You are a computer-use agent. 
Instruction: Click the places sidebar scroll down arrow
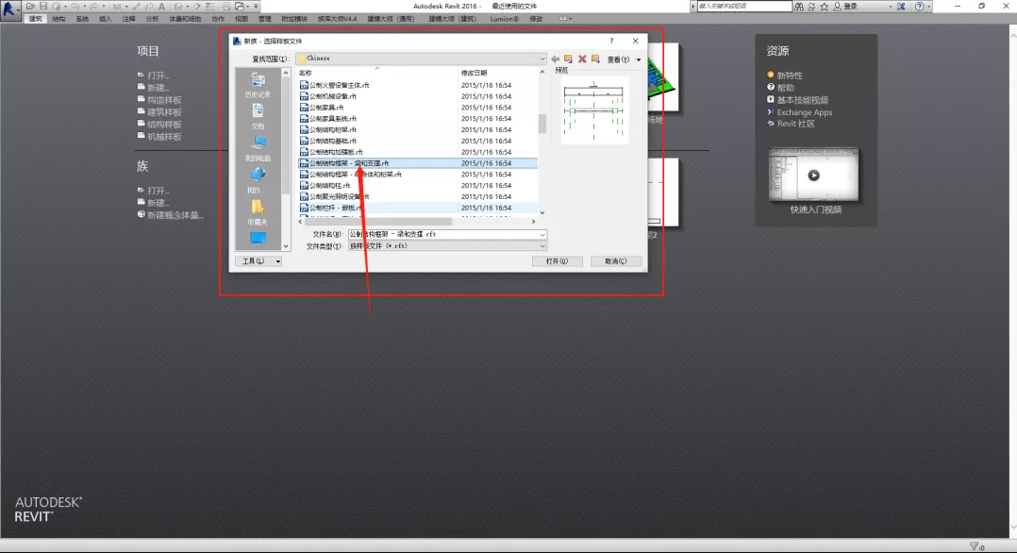point(286,246)
